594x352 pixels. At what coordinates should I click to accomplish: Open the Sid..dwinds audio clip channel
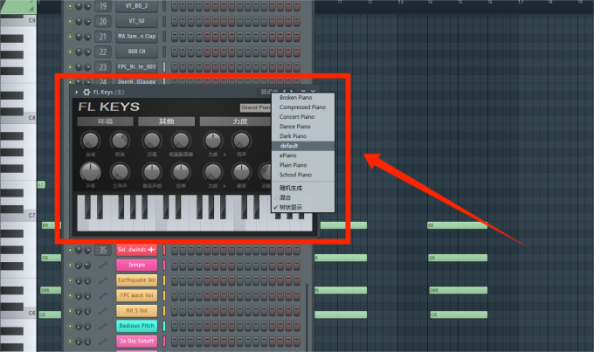[x=136, y=250]
